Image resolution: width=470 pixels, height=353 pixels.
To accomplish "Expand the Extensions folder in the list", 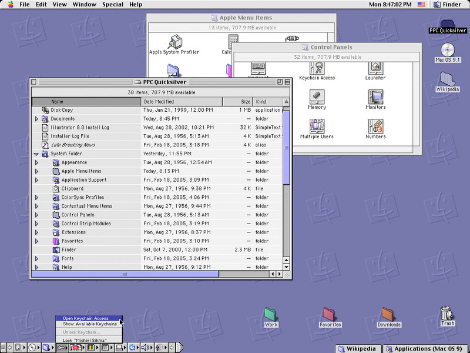I will point(36,232).
